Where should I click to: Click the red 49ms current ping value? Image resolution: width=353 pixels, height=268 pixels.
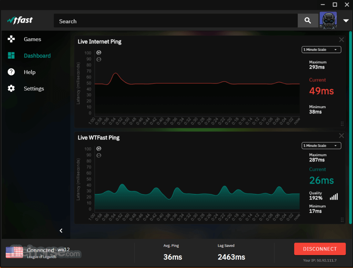point(321,91)
